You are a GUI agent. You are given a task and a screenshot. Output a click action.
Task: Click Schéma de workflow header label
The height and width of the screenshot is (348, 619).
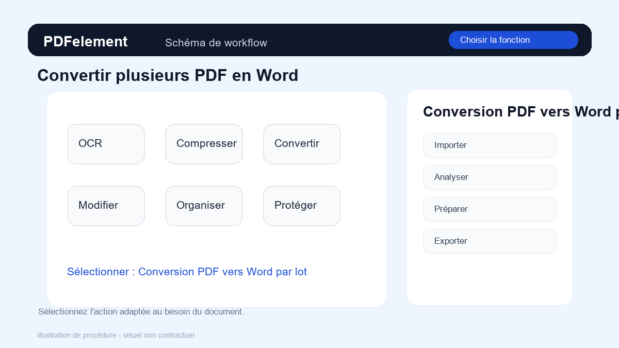point(216,43)
